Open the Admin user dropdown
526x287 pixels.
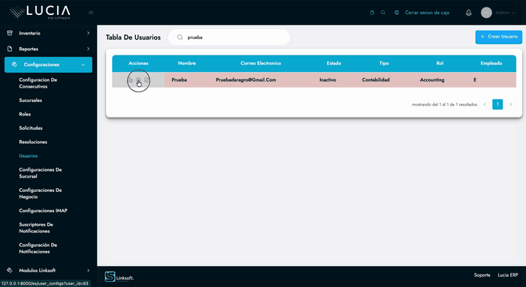505,13
